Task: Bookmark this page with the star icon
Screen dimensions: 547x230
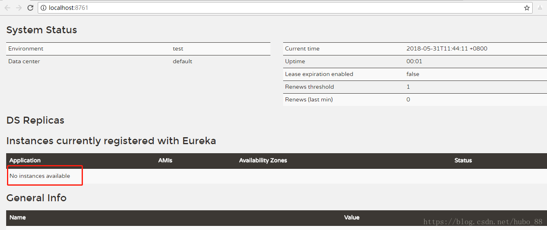Action: click(527, 8)
